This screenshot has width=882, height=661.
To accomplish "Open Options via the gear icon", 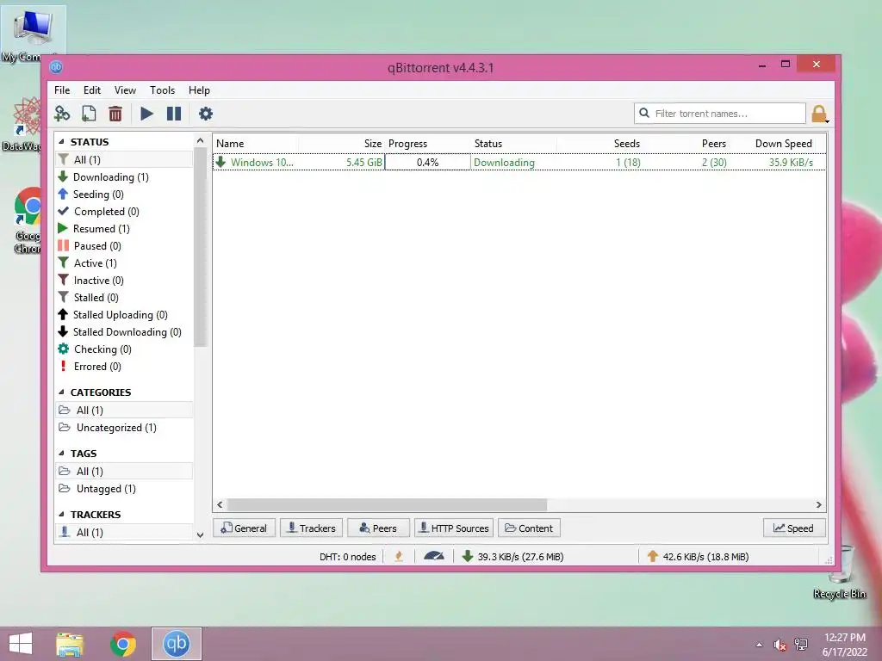I will pyautogui.click(x=206, y=114).
